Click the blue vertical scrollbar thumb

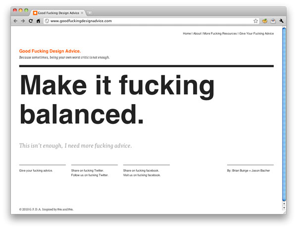[284, 114]
